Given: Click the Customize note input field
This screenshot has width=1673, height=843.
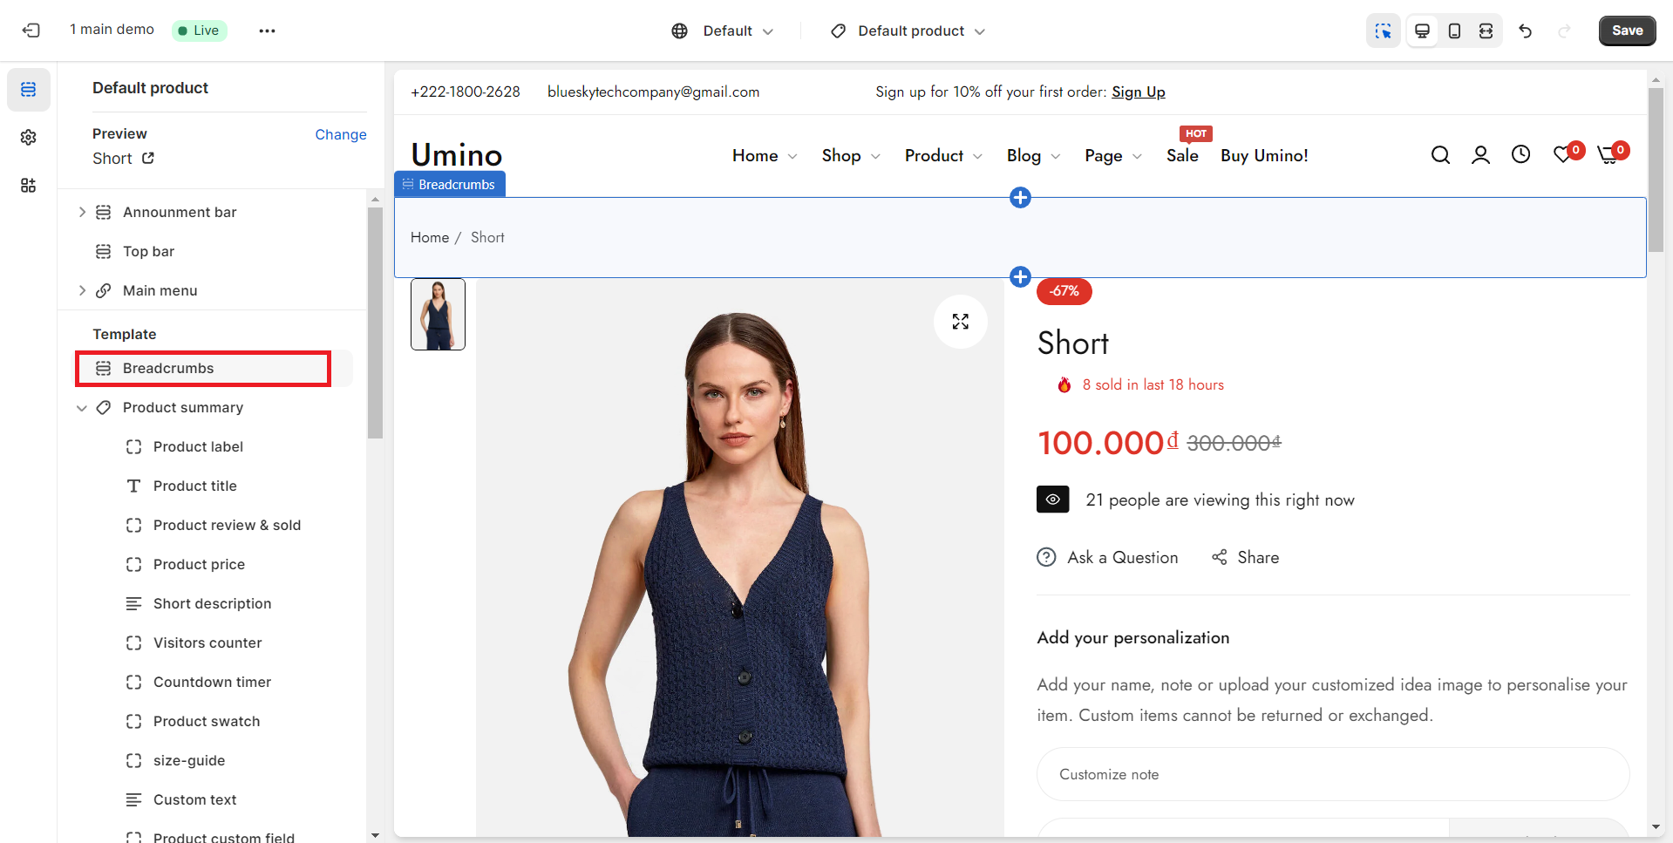Looking at the screenshot, I should point(1332,774).
